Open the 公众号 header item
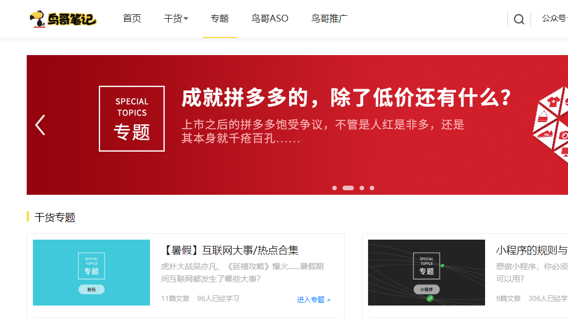568x318 pixels. pos(554,18)
